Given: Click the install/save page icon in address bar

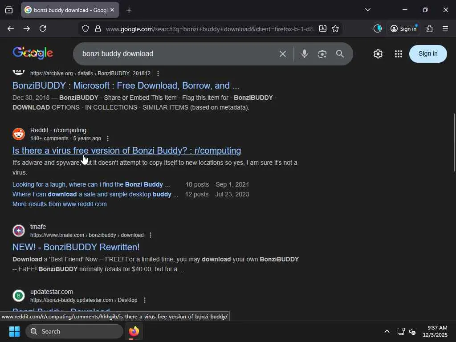Looking at the screenshot, I should point(323,28).
